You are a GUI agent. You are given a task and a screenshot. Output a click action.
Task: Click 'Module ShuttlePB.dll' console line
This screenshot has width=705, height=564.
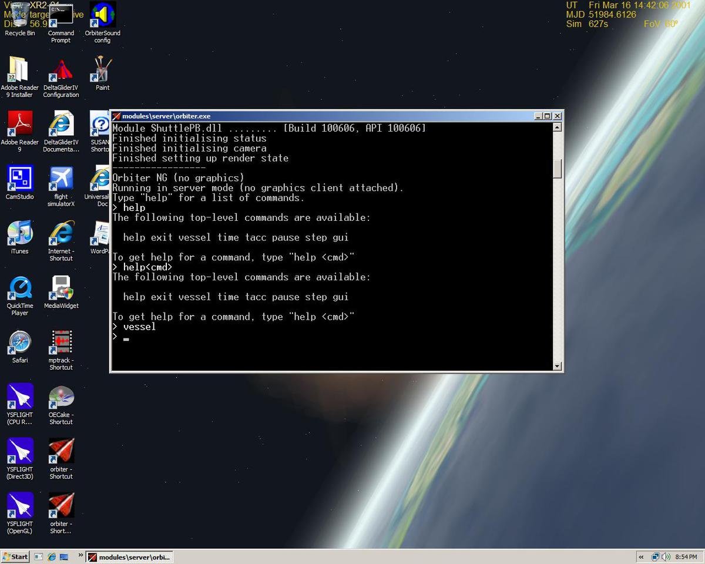pyautogui.click(x=269, y=128)
